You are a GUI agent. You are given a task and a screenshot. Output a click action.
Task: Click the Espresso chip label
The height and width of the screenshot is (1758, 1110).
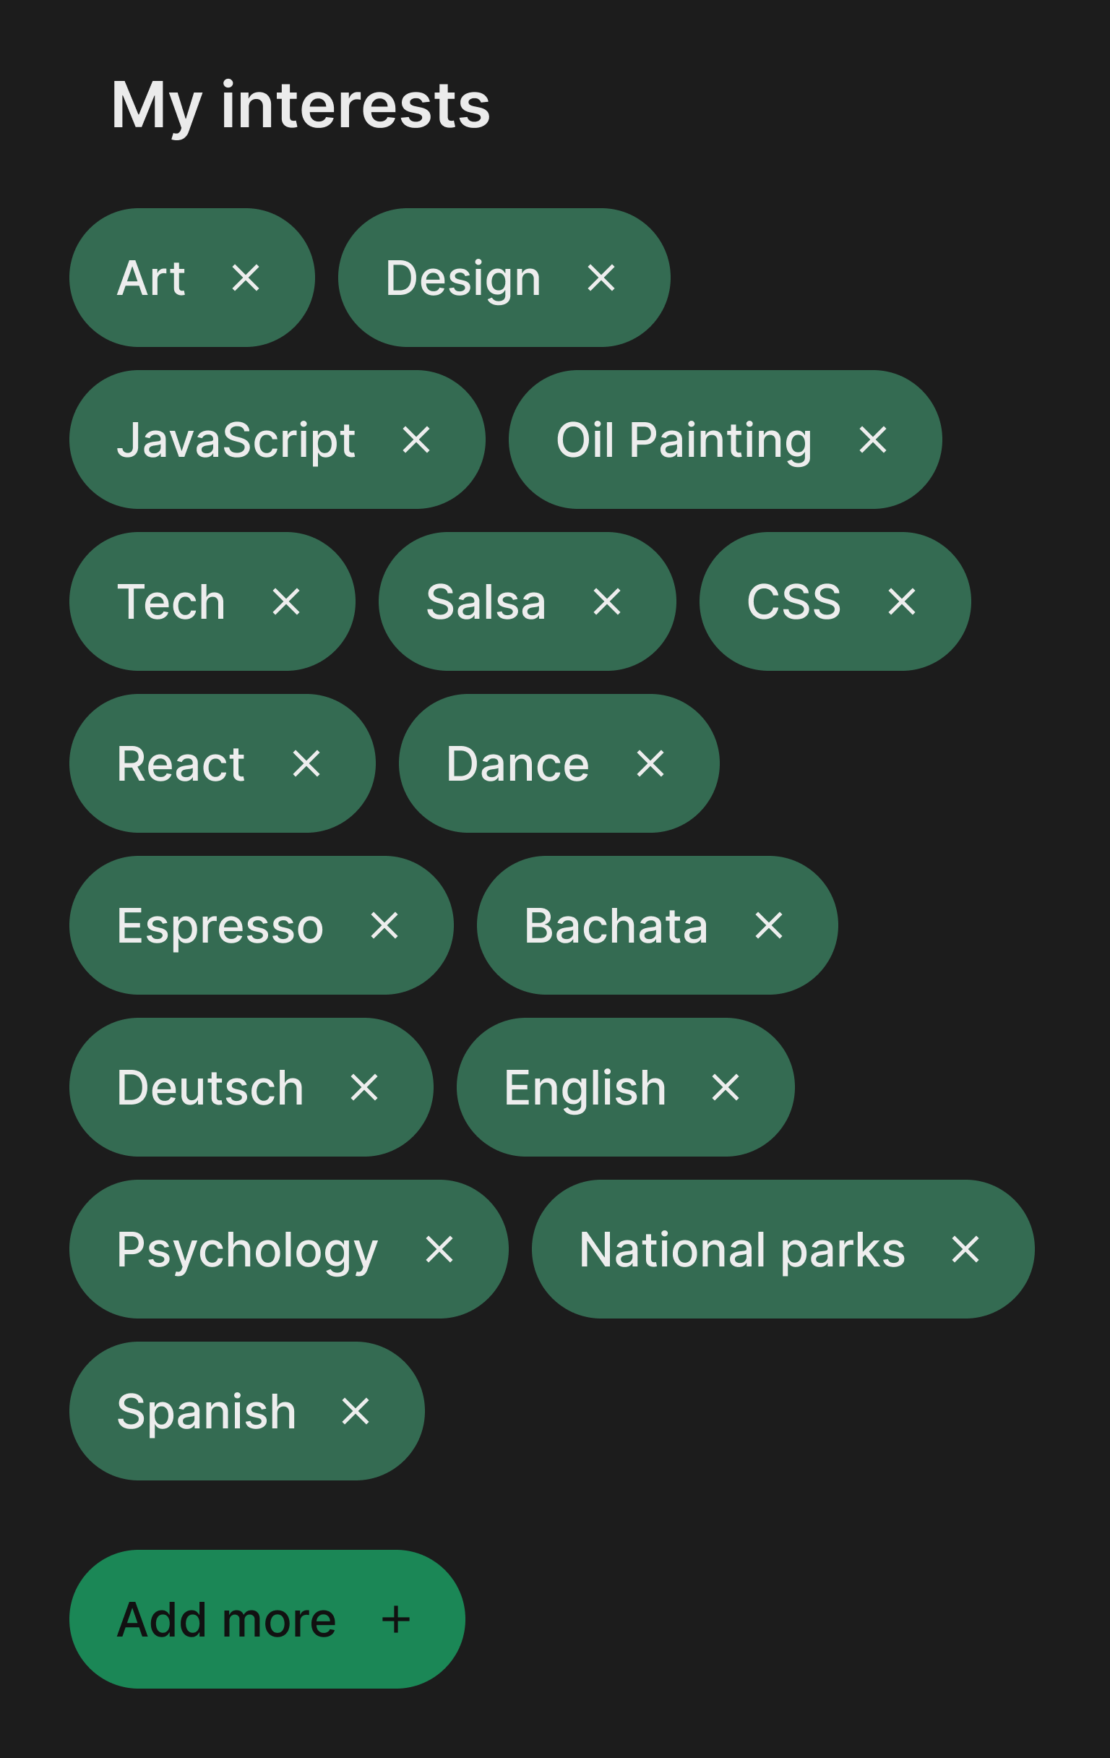[220, 926]
